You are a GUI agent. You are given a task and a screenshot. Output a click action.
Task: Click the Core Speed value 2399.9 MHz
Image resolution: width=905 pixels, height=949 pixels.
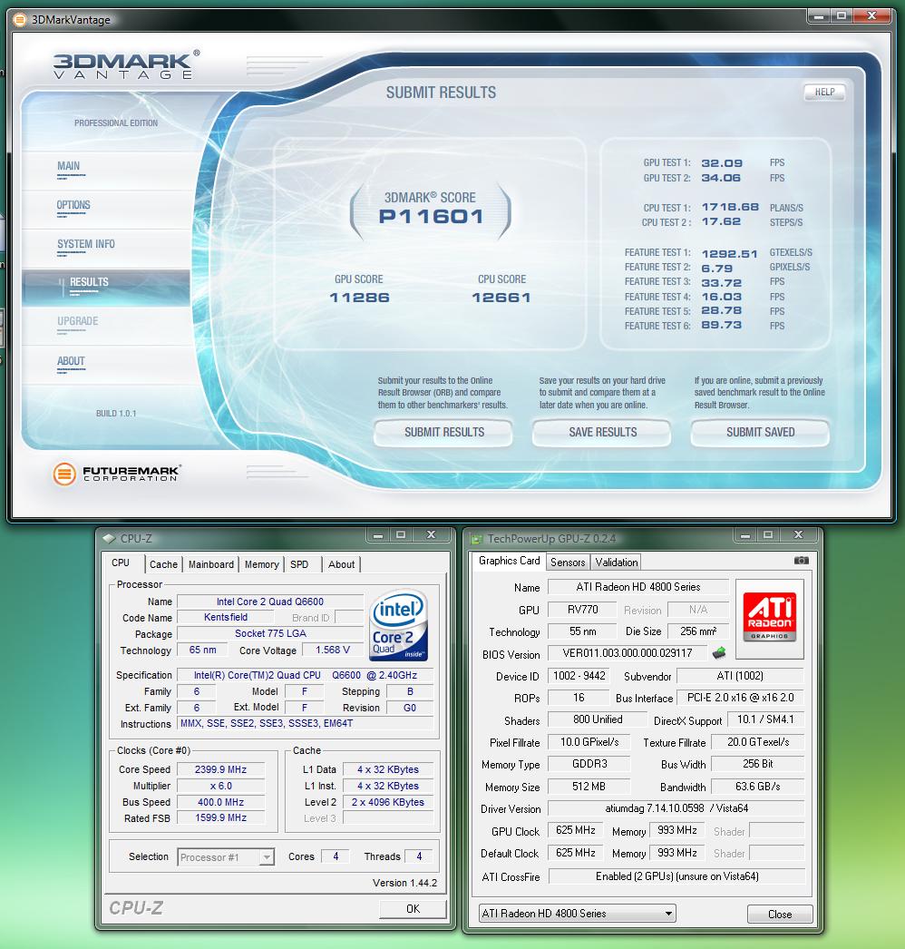click(x=220, y=770)
